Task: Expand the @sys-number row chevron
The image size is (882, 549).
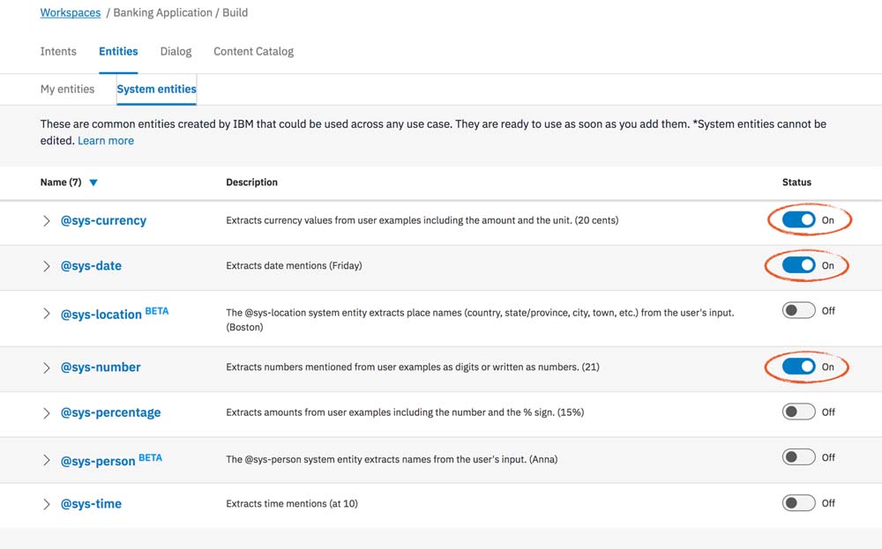Action: (47, 367)
